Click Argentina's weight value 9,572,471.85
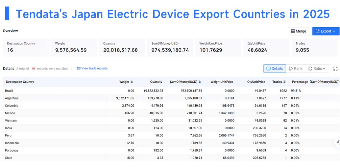Image resolution: width=340 pixels, height=167 pixels. [x=125, y=98]
